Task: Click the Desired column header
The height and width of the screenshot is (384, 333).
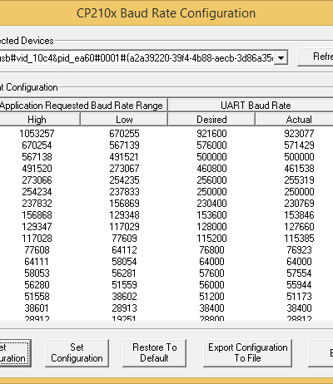Action: coord(211,120)
